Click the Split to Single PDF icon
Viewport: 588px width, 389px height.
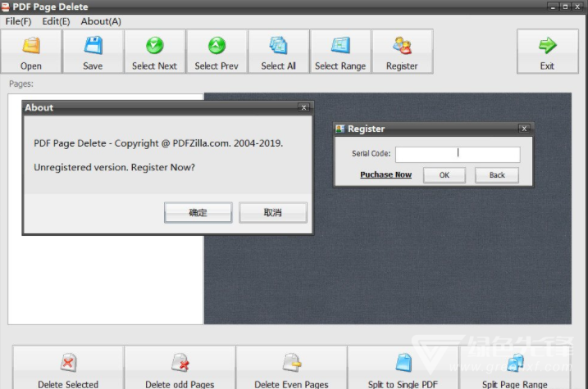coord(403,363)
